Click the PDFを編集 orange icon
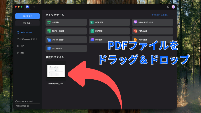The image size is (201, 113). (x=135, y=40)
